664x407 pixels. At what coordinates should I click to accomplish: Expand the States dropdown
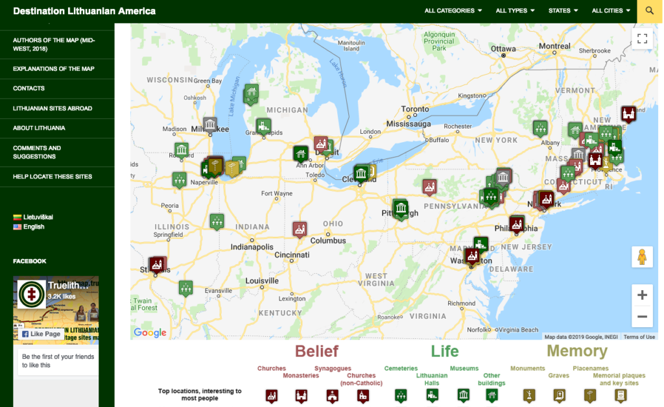pyautogui.click(x=563, y=11)
